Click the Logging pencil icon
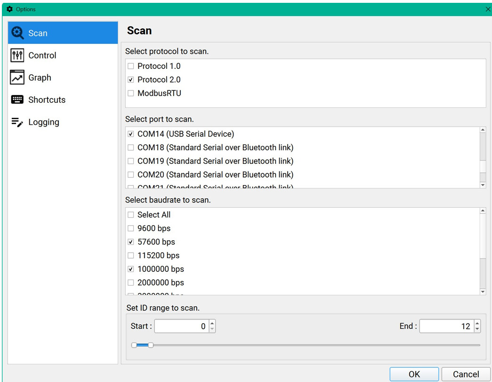This screenshot has width=492, height=382. click(x=17, y=122)
